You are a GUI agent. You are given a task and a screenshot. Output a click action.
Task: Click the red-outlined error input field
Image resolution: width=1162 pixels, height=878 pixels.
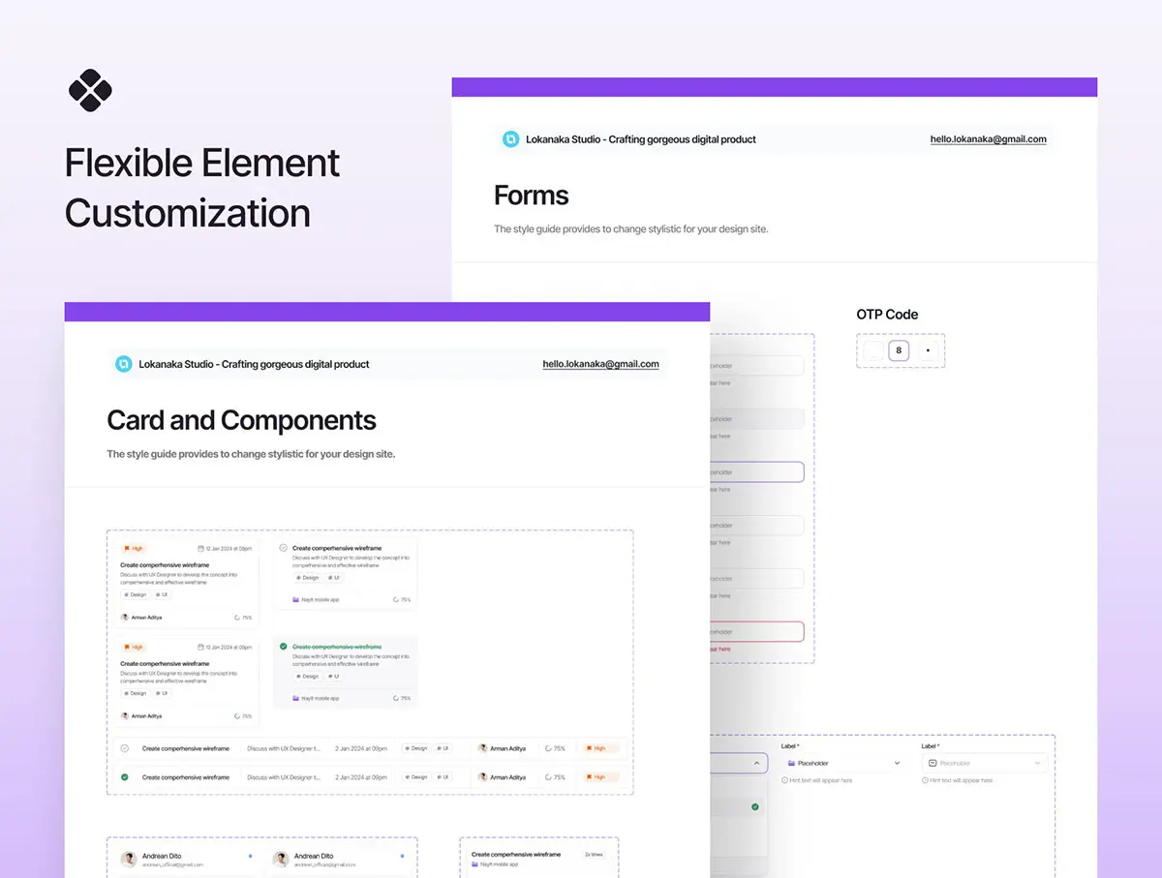(757, 631)
